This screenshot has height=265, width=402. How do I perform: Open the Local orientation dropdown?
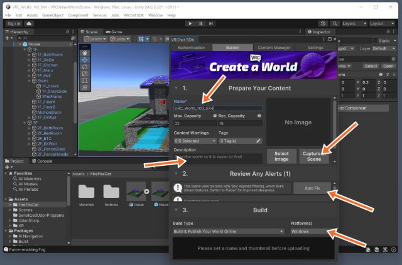pyautogui.click(x=120, y=39)
